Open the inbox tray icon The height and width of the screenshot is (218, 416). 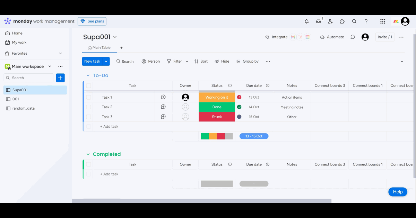click(318, 21)
